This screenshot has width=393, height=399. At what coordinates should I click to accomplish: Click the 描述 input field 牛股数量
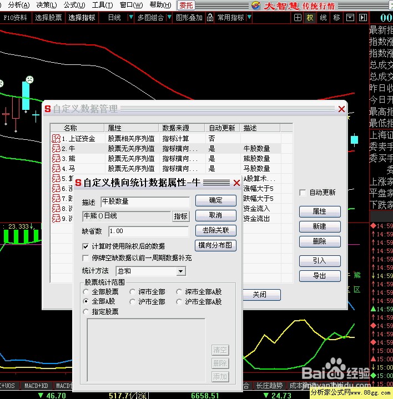click(x=145, y=202)
